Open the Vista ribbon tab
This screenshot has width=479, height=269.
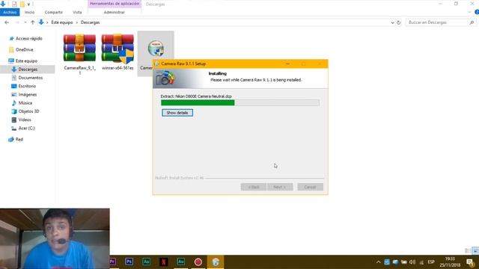pos(77,12)
